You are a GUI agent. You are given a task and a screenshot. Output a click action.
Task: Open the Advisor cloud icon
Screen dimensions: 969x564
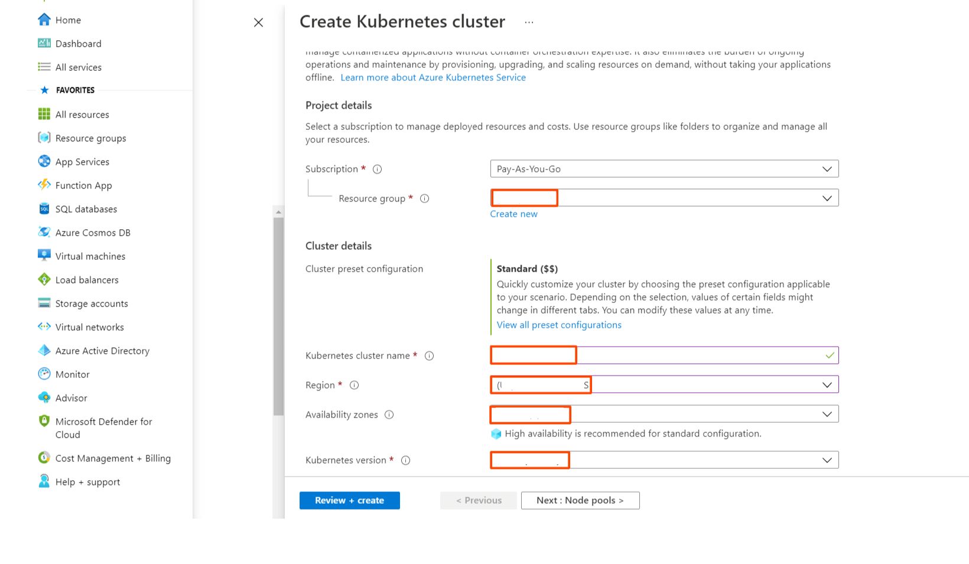click(x=44, y=397)
